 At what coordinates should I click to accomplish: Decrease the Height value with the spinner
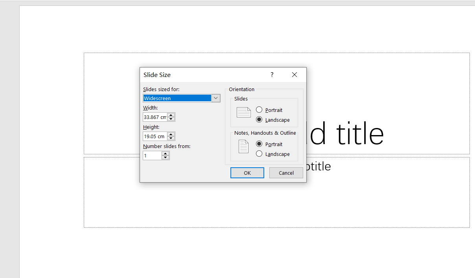(x=171, y=138)
